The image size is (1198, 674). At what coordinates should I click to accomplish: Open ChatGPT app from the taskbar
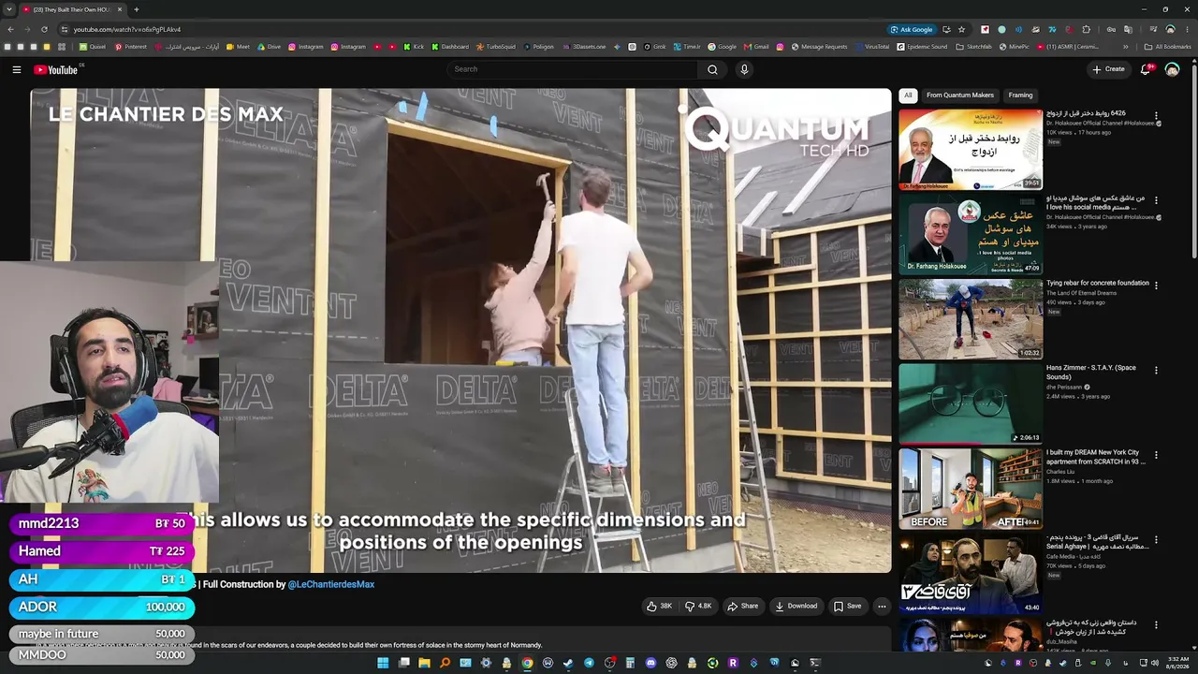pyautogui.click(x=671, y=663)
